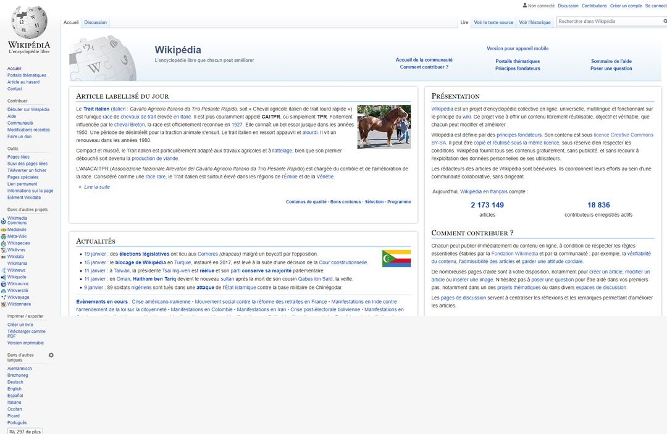
Task: Select the Lire tab
Action: [464, 22]
